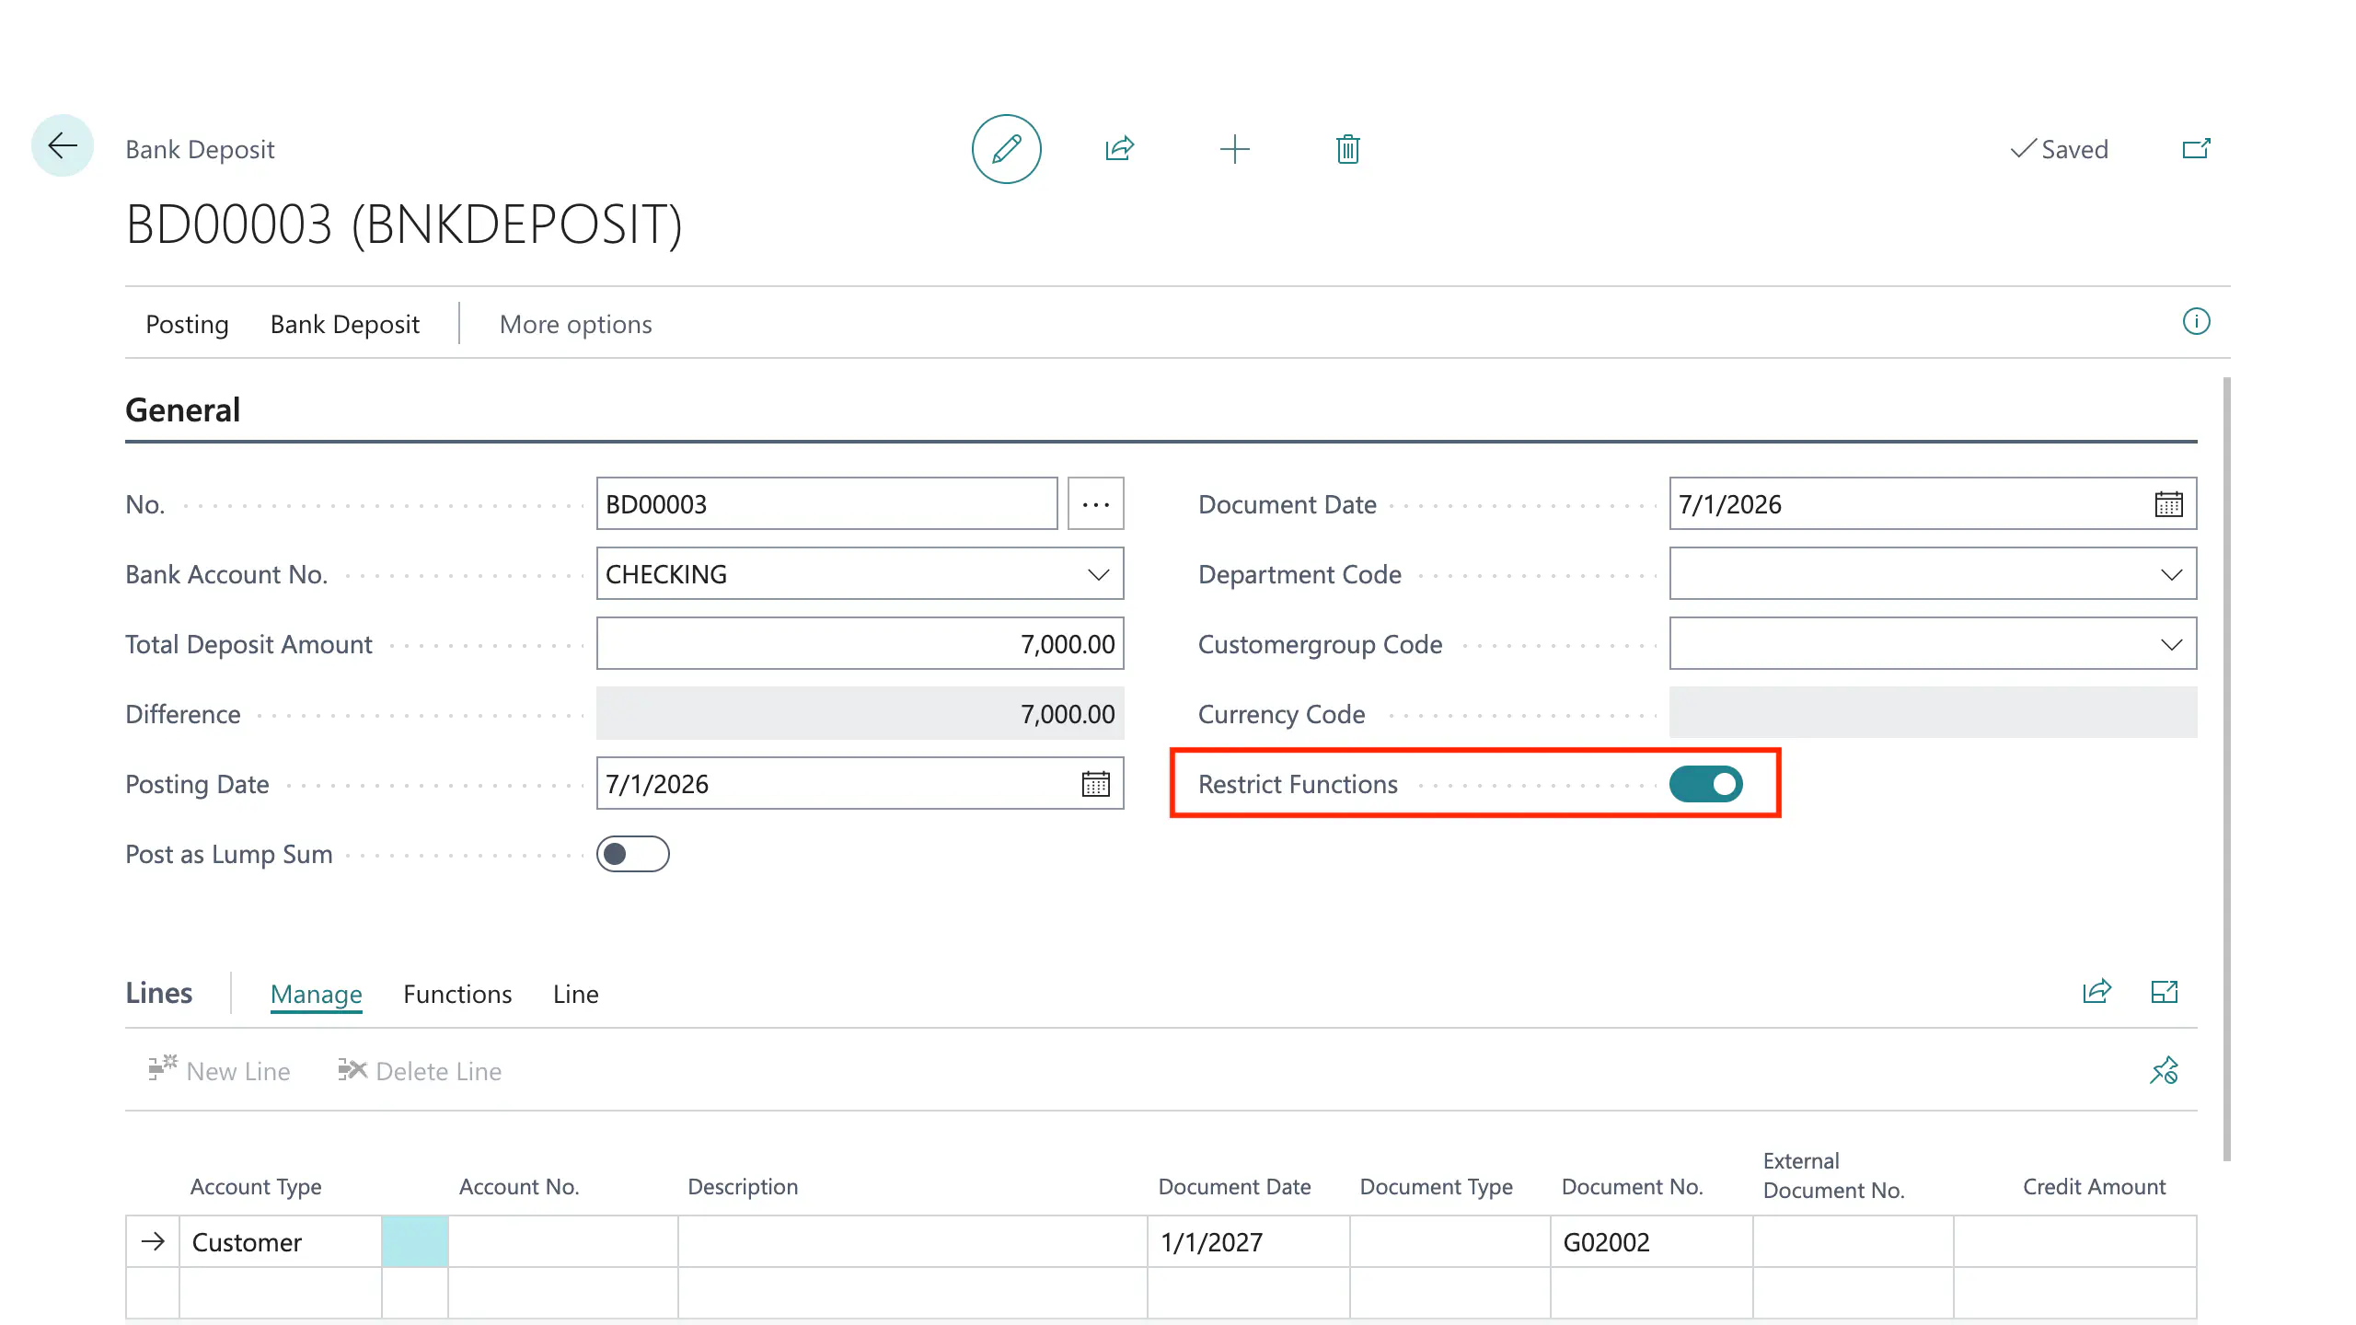
Task: Click the trash delete icon
Action: (x=1347, y=149)
